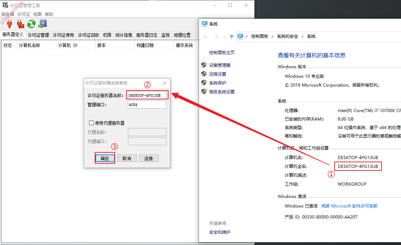Click the green refresh arrows icon

31,24
